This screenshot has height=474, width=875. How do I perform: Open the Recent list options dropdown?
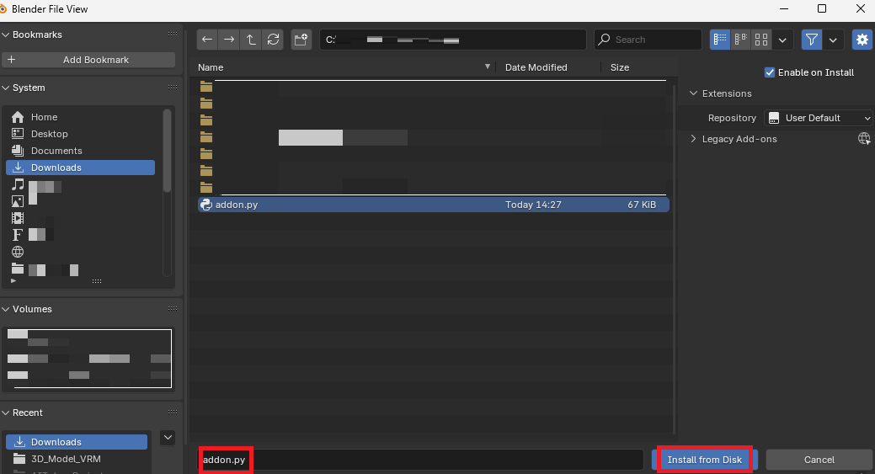(x=168, y=438)
